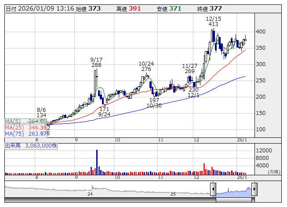Image resolution: width=287 pixels, height=207 pixels.
Task: Click the navigator area near label 25
Action: point(173,190)
